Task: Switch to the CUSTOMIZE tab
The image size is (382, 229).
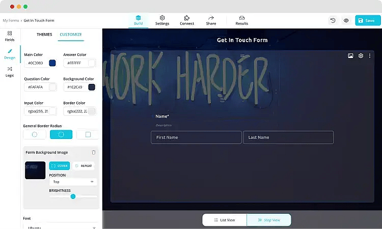Action: click(x=71, y=35)
